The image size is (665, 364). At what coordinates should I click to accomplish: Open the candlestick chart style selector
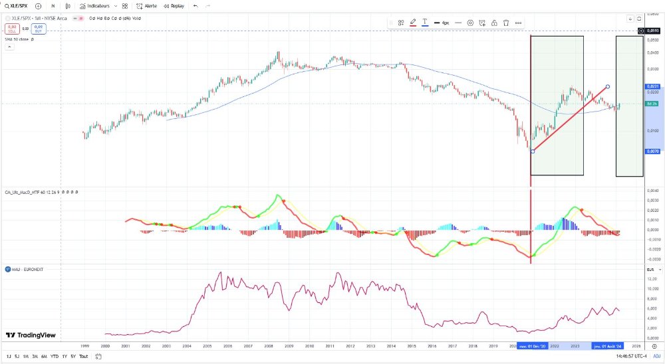[67, 5]
